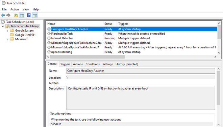Click the task list horizontal scrollbar right arrow

[215, 57]
